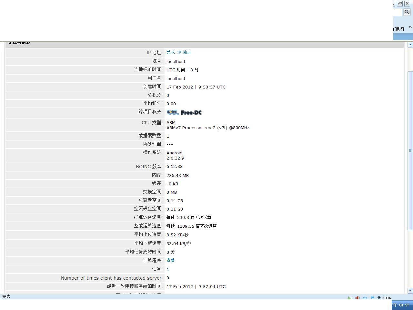Viewport: 413px width, 310px height.
Task: Click the green popup blocker icon in status bar
Action: tap(350, 298)
